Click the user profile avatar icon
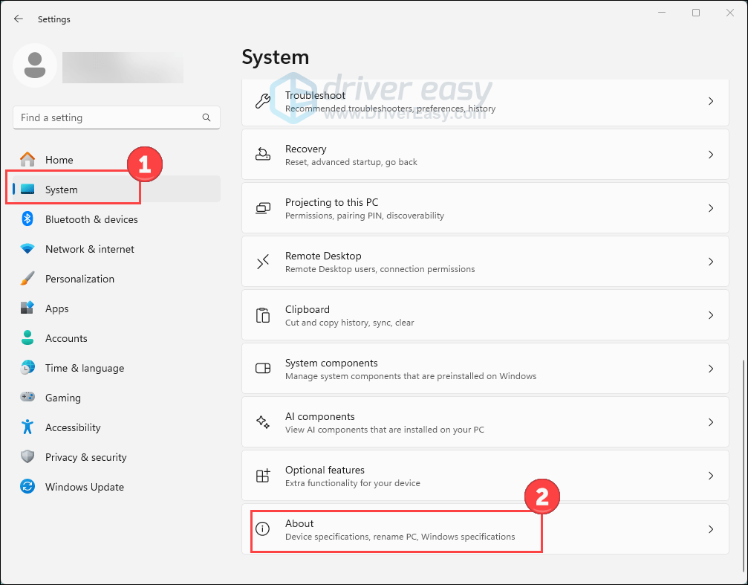This screenshot has width=748, height=585. tap(34, 65)
